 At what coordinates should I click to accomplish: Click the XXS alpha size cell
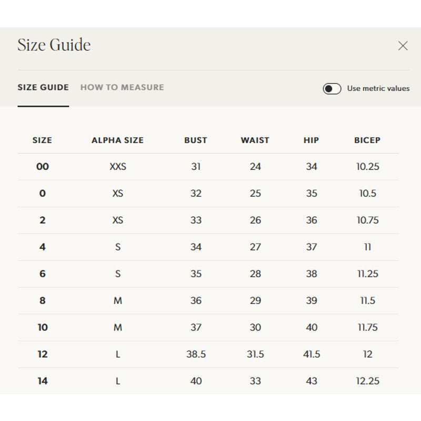(x=118, y=166)
